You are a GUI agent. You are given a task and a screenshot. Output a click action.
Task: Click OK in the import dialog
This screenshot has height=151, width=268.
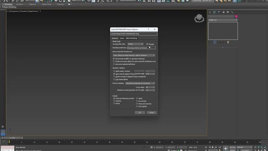tap(140, 112)
